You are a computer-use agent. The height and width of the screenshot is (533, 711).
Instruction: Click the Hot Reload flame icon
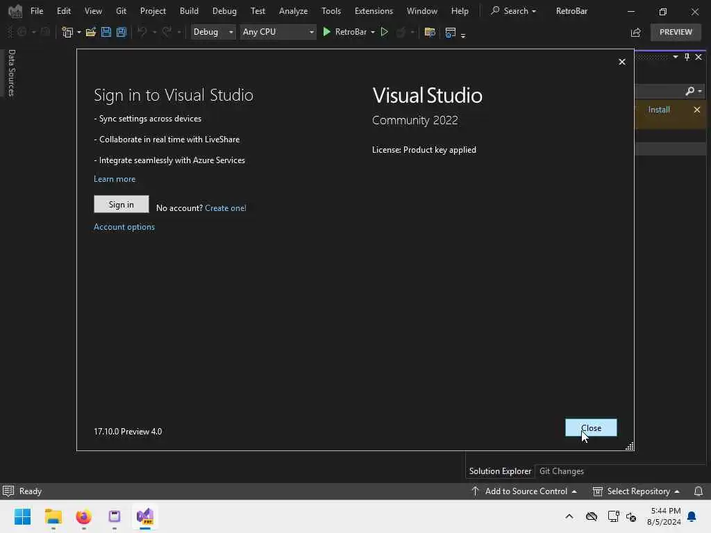coord(401,32)
